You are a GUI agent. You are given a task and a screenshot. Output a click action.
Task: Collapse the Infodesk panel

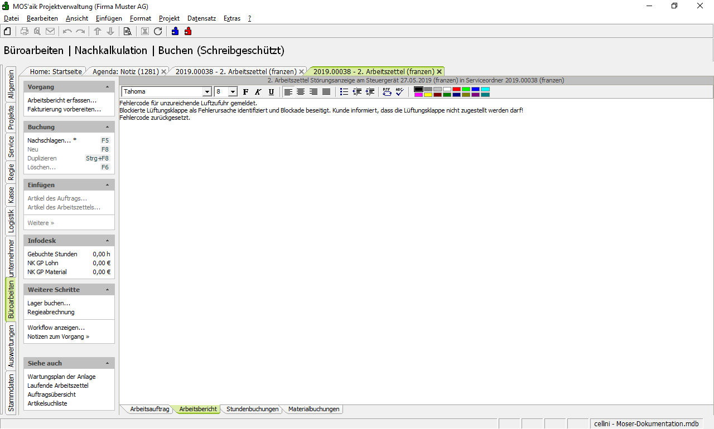108,241
